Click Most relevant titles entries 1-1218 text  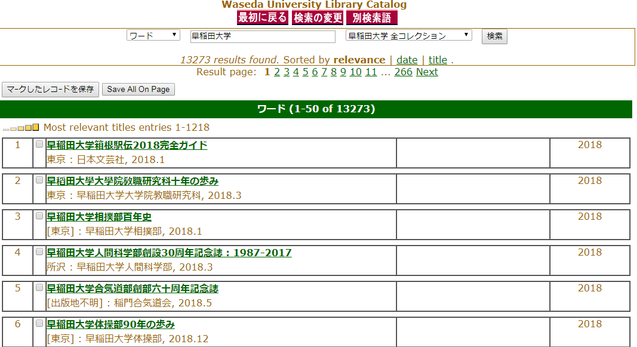pyautogui.click(x=127, y=128)
